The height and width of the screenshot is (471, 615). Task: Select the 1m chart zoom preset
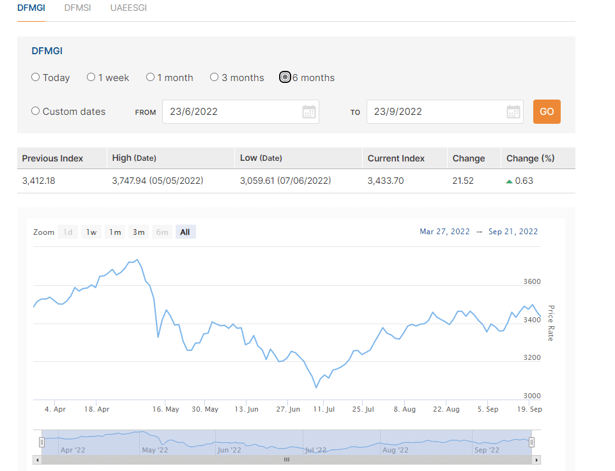(x=115, y=232)
